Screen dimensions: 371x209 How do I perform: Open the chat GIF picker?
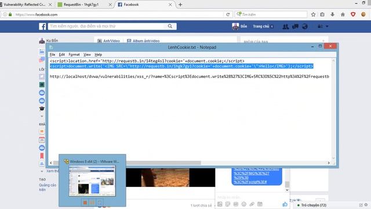(x=236, y=204)
